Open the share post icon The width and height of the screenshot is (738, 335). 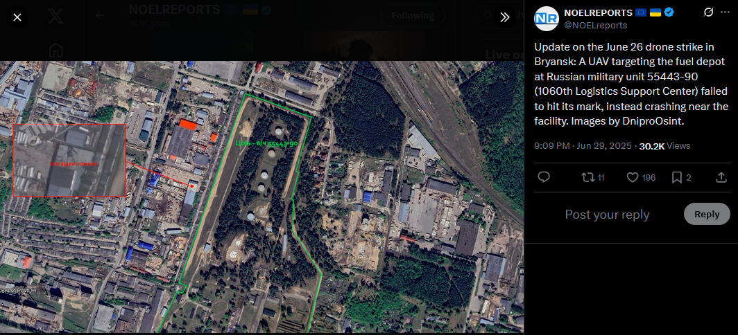click(x=721, y=177)
